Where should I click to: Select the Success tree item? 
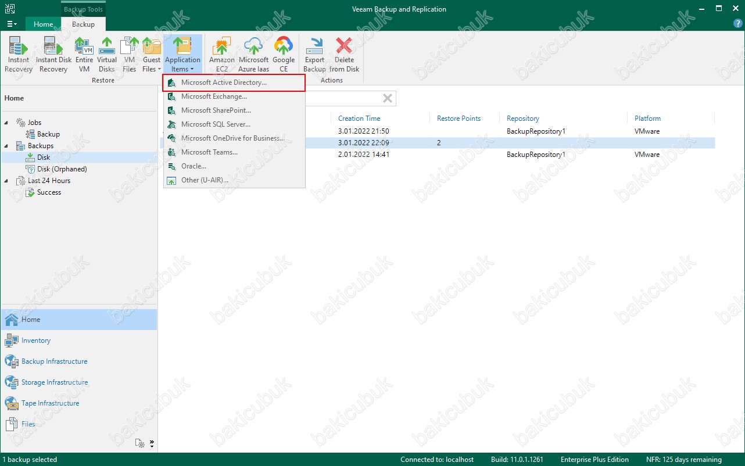(44, 192)
